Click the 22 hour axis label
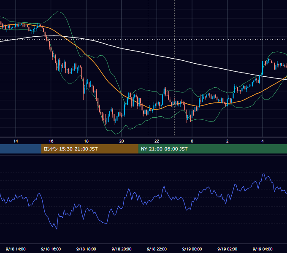 click(157, 141)
